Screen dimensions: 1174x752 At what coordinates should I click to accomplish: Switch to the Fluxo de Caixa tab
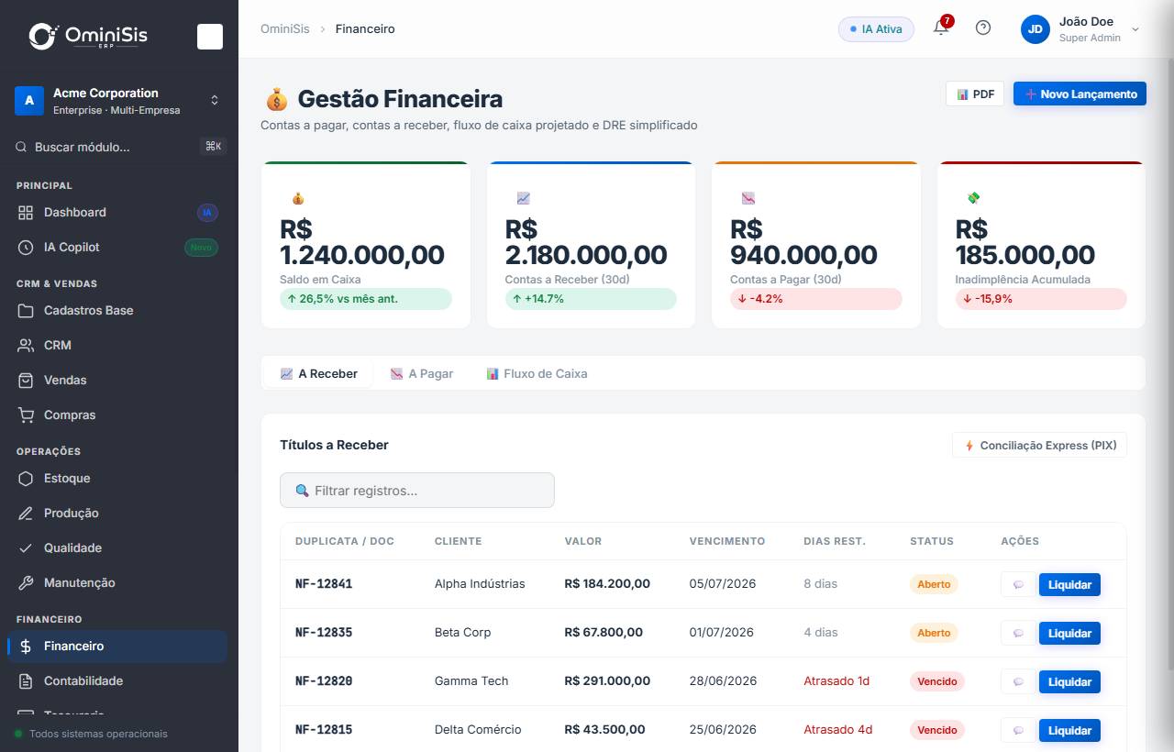(537, 374)
